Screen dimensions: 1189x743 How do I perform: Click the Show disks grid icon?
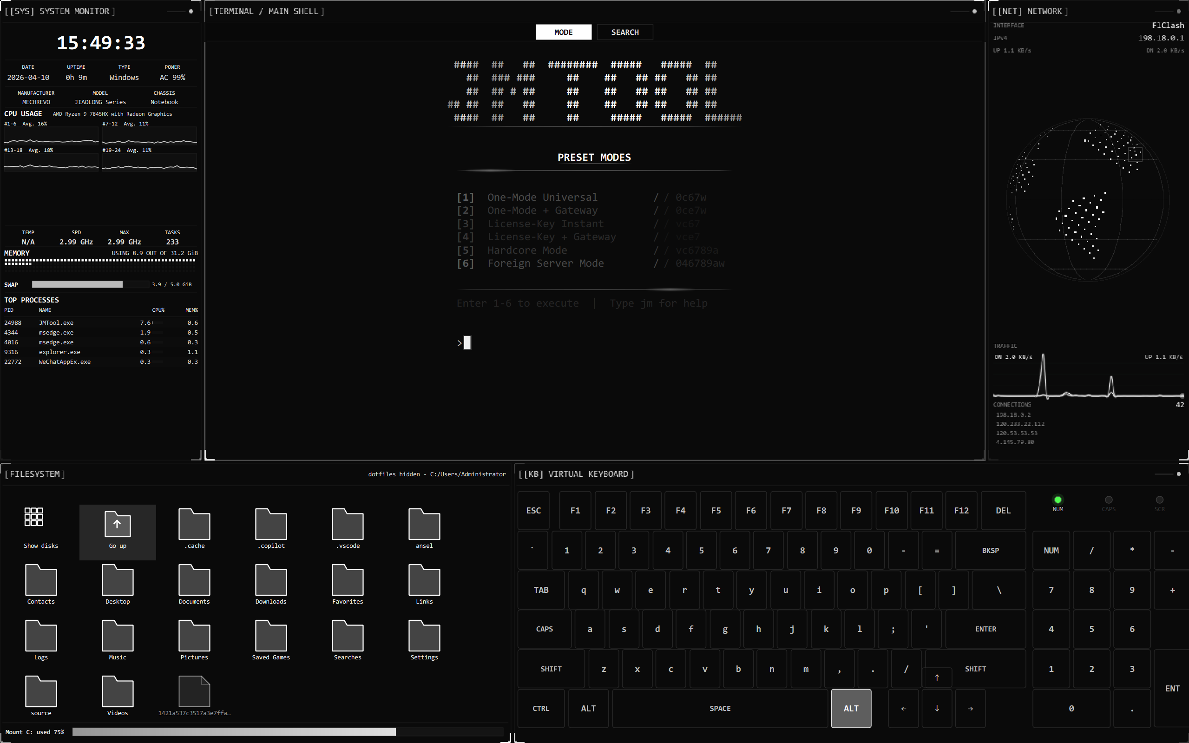click(34, 517)
